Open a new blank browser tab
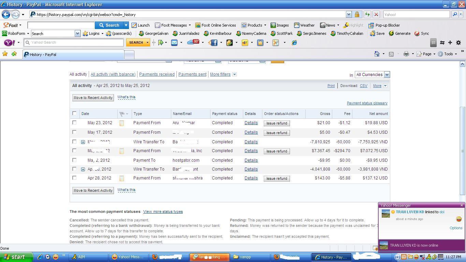 click(x=129, y=55)
